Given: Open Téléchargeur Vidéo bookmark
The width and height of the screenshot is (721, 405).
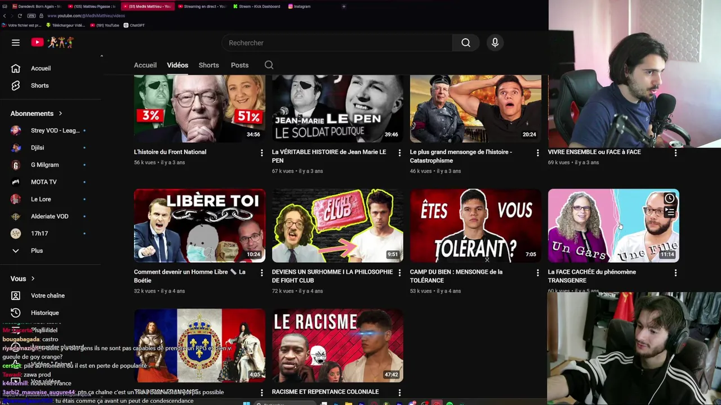Looking at the screenshot, I should (65, 25).
